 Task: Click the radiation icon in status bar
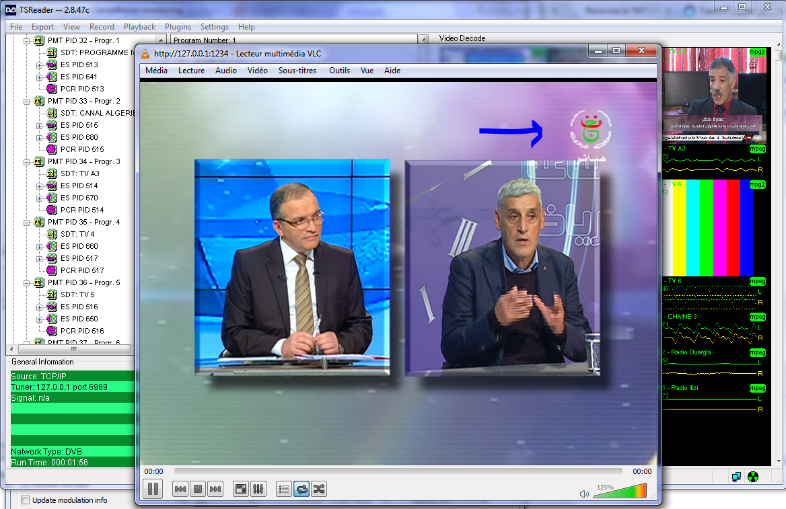[x=753, y=477]
